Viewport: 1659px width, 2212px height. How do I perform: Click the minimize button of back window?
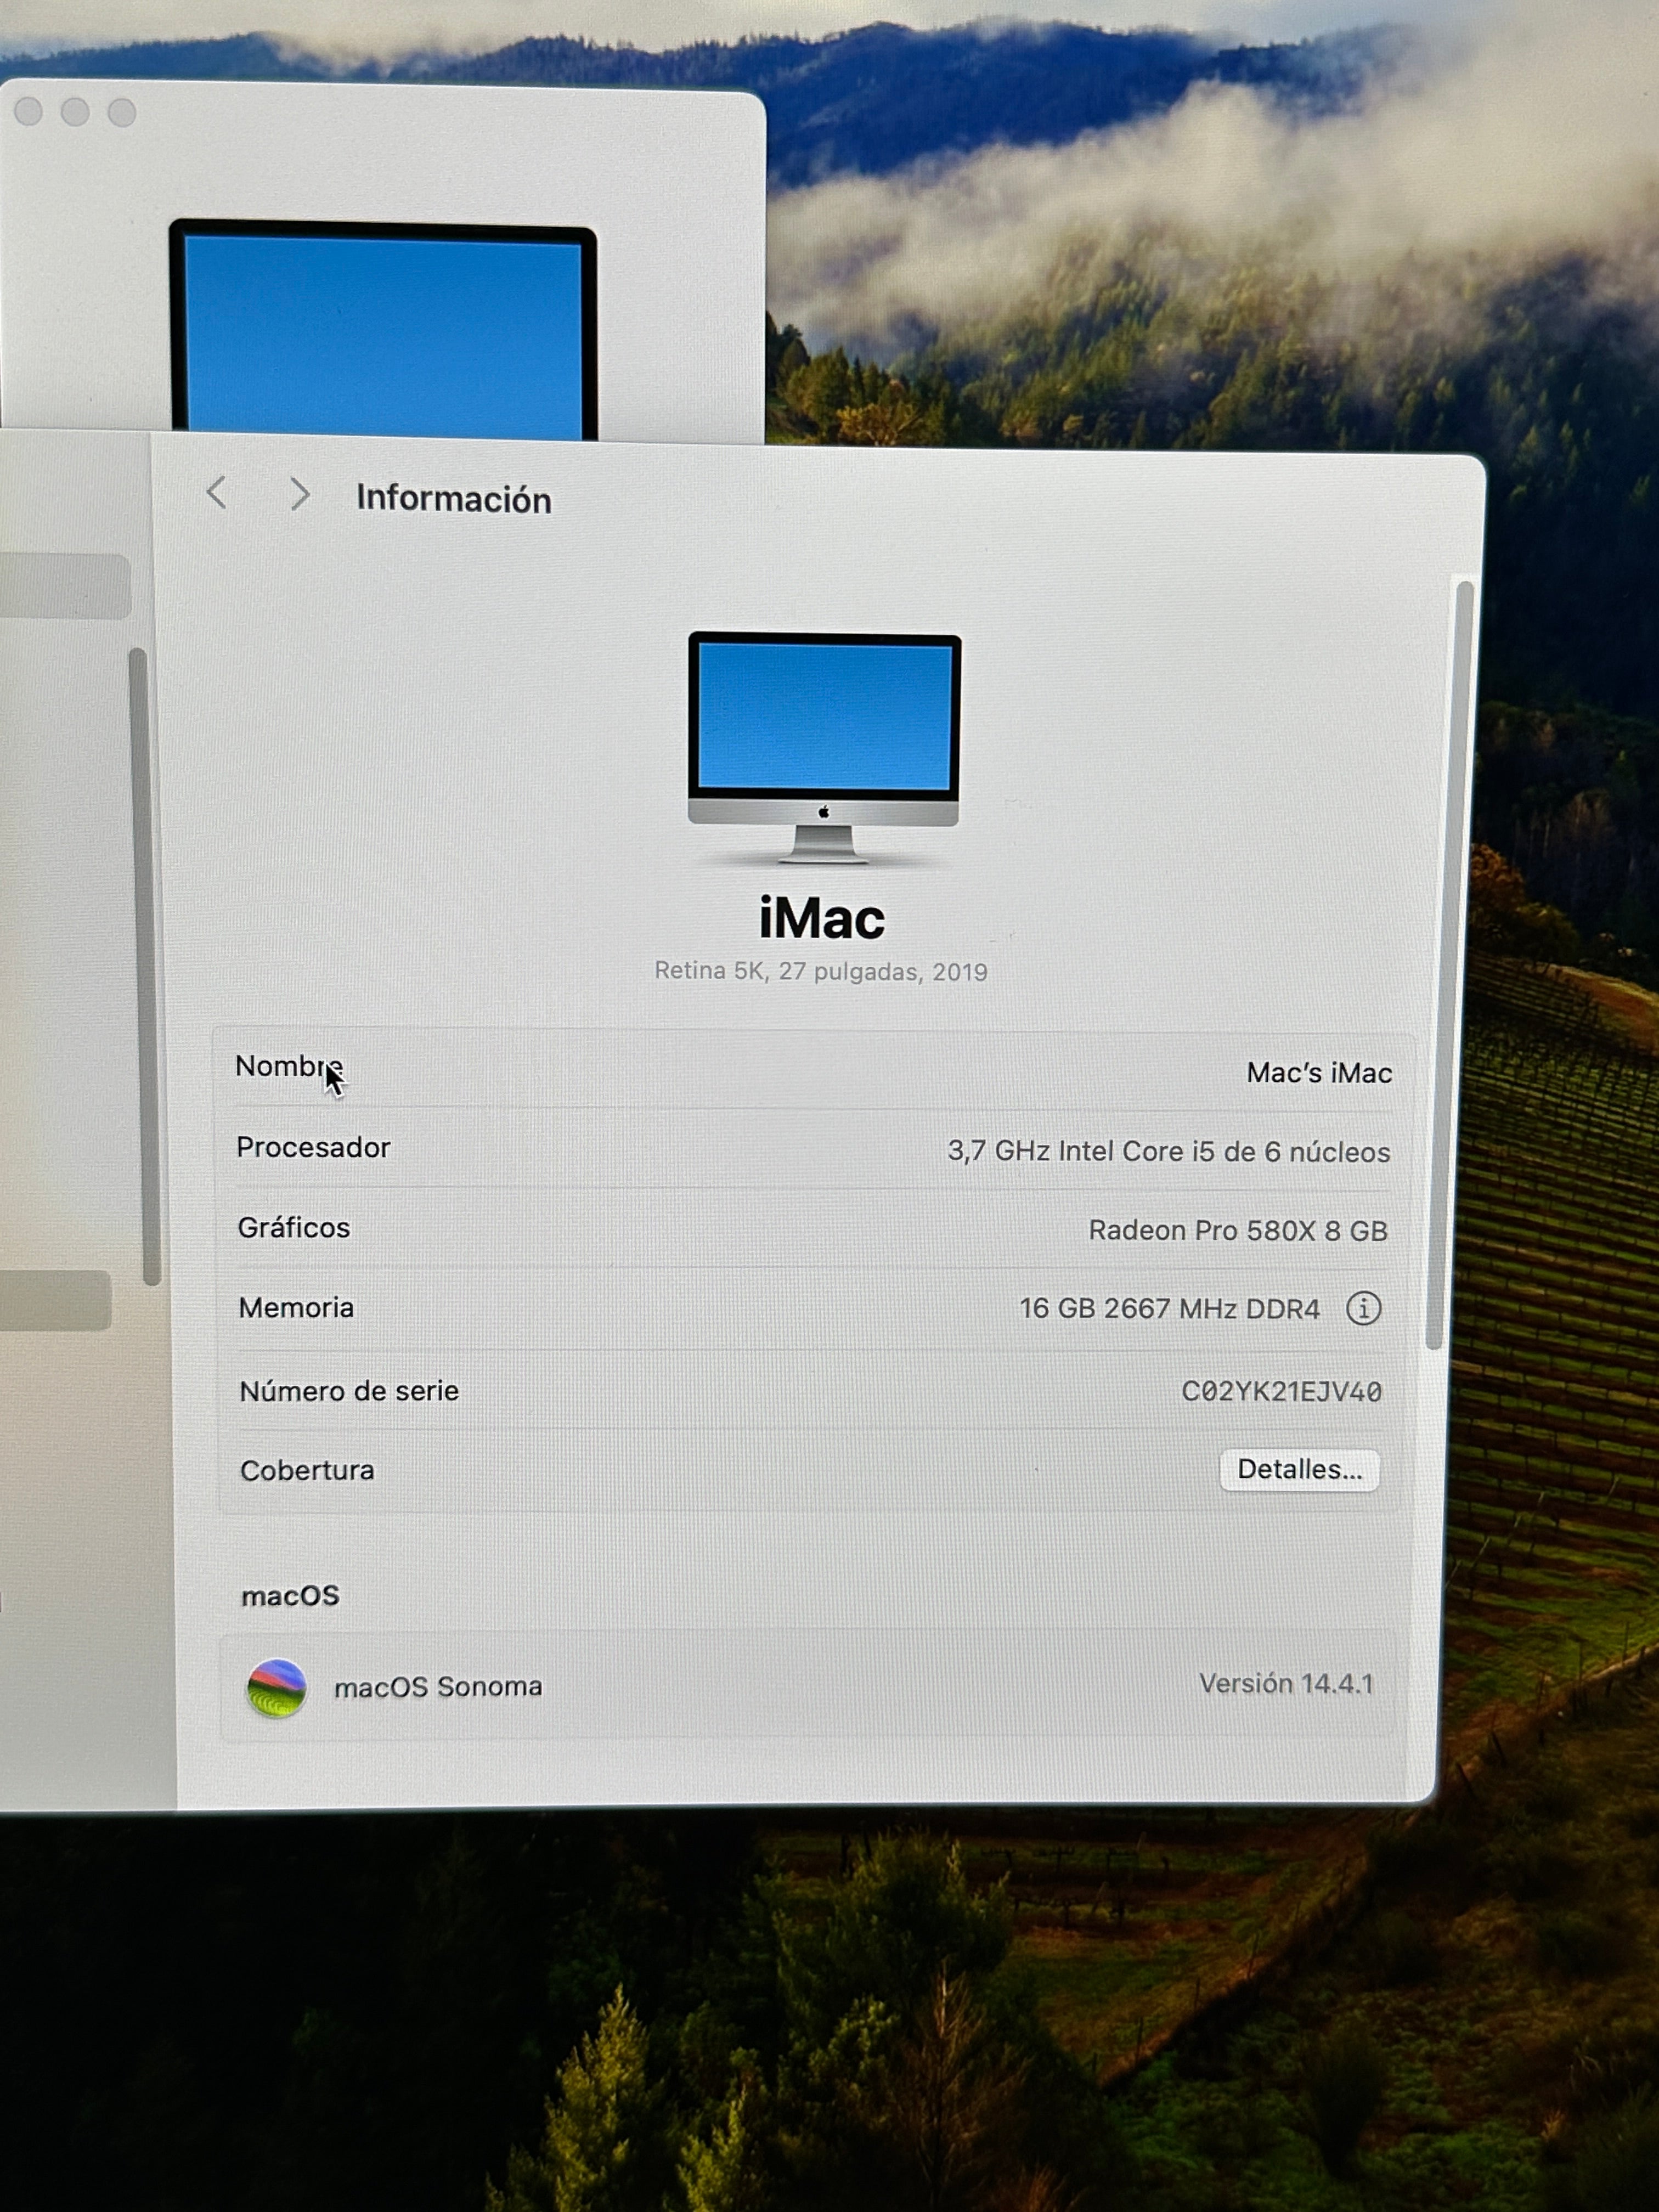(75, 112)
